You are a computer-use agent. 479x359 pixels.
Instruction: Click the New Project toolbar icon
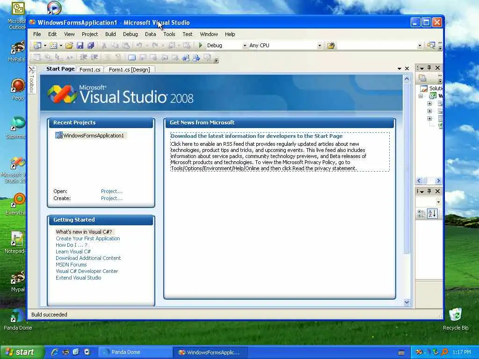click(x=37, y=45)
